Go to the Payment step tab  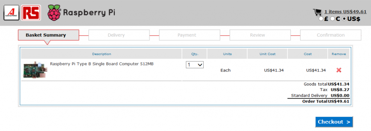189,35
